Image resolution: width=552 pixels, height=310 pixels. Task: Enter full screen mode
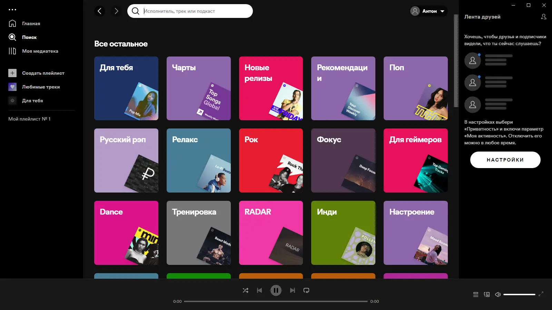pyautogui.click(x=541, y=294)
